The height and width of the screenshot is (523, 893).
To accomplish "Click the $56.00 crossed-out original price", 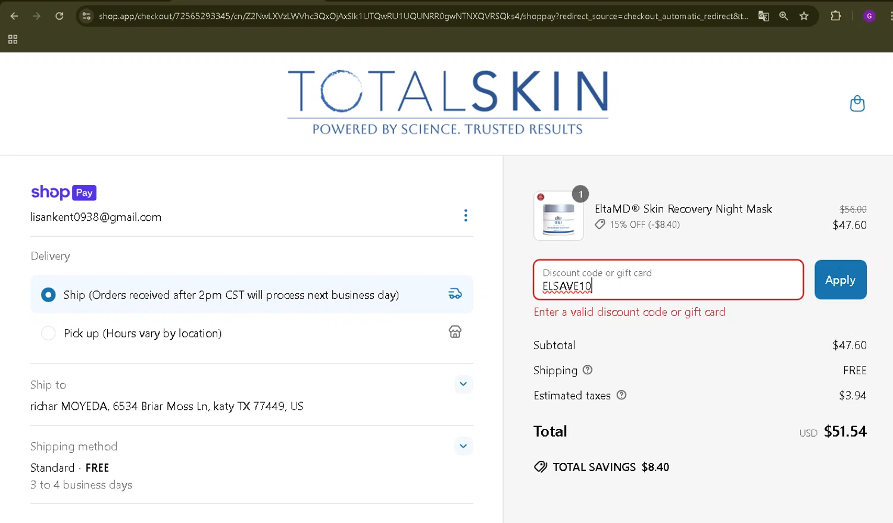I will point(853,209).
